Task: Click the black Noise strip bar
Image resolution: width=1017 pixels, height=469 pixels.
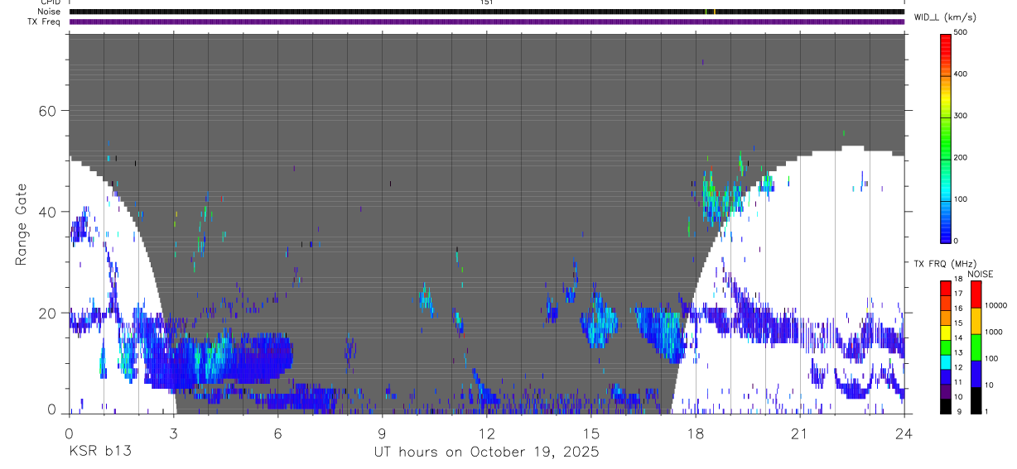Action: pos(487,12)
